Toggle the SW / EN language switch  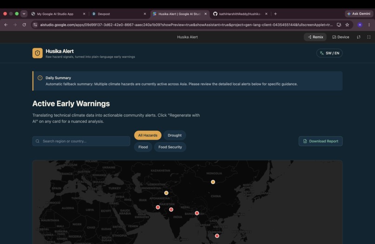[329, 53]
